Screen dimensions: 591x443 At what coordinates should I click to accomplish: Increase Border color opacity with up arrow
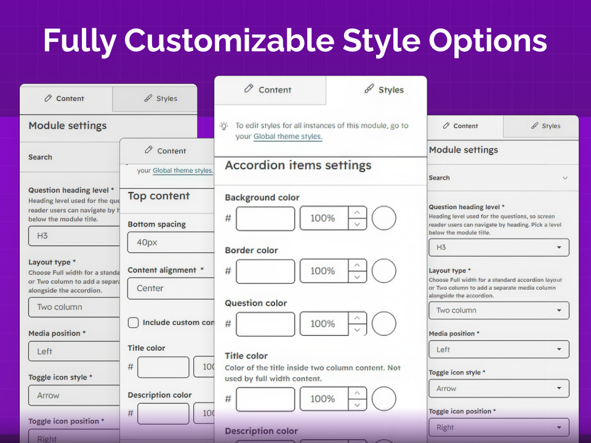357,265
